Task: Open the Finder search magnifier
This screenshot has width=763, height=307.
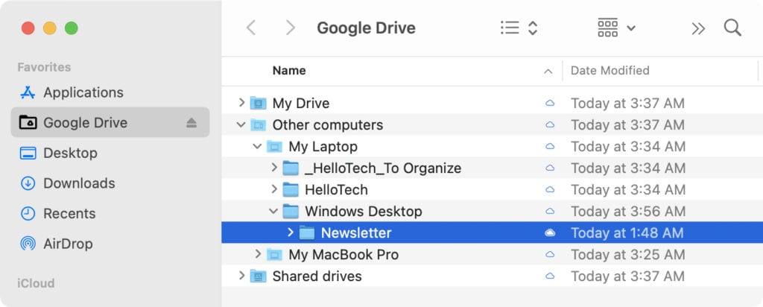Action: [x=732, y=28]
